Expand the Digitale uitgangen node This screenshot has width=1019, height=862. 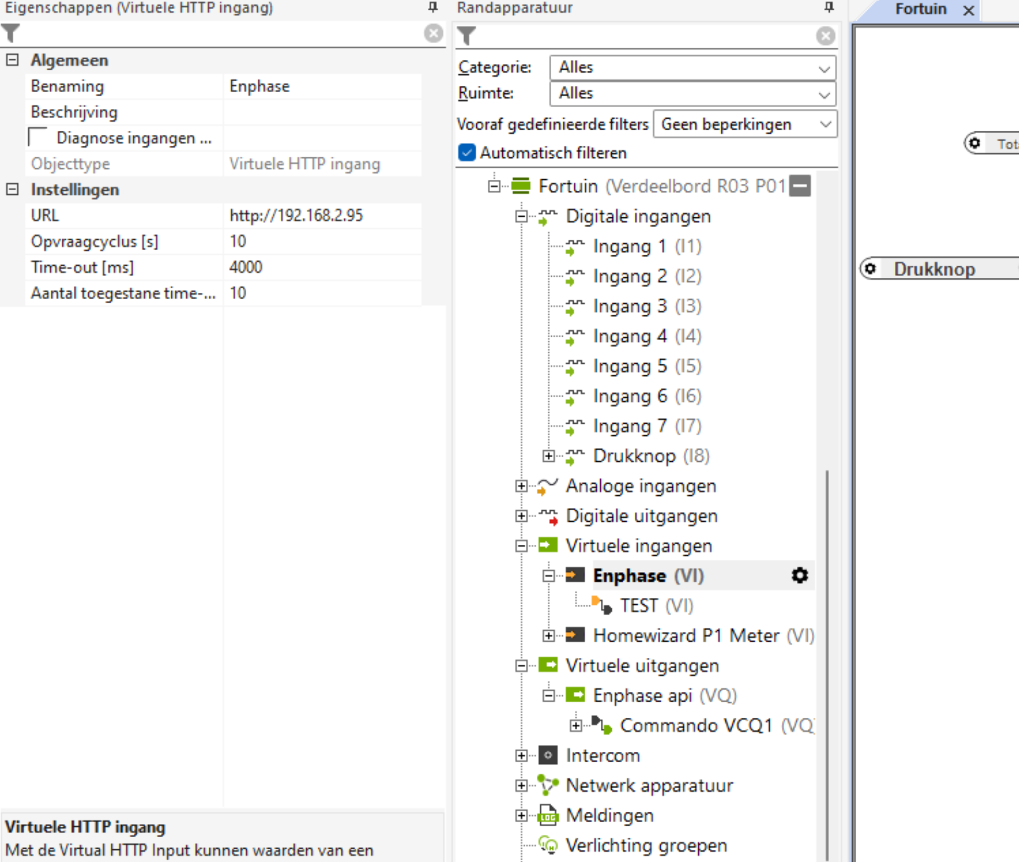pos(521,516)
